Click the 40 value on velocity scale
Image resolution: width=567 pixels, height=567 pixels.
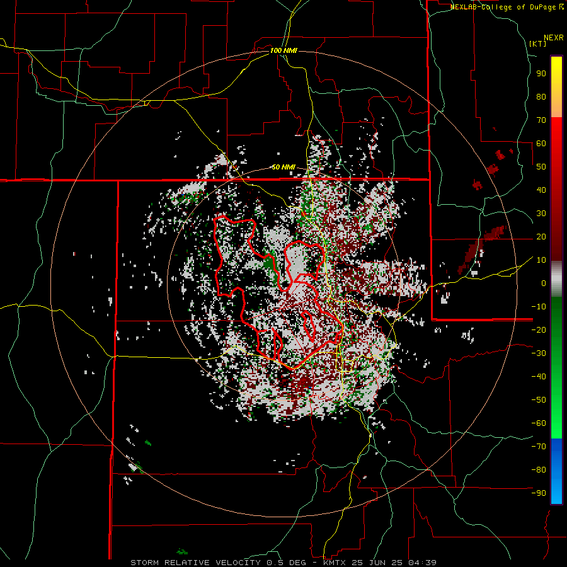coord(541,190)
